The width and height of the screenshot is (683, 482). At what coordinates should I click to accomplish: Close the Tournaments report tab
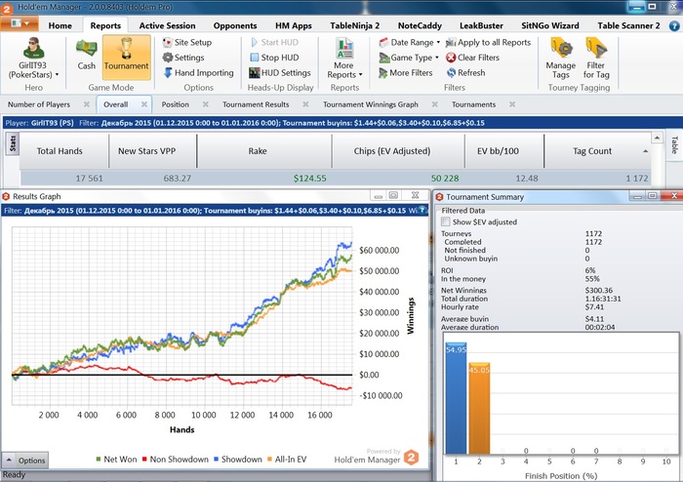pyautogui.click(x=512, y=104)
